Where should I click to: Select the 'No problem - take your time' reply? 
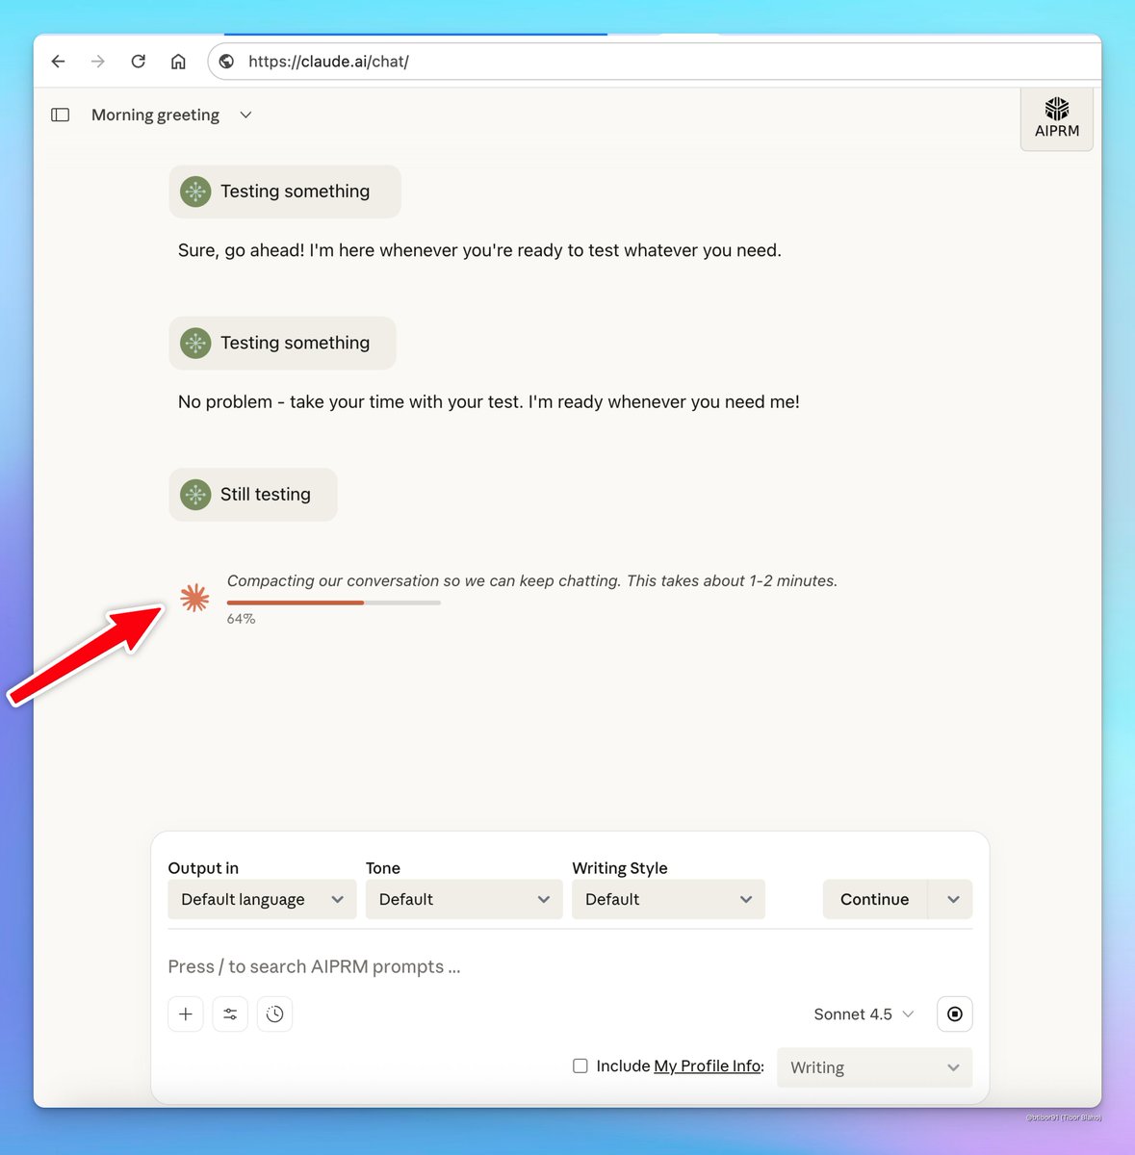[x=489, y=401]
